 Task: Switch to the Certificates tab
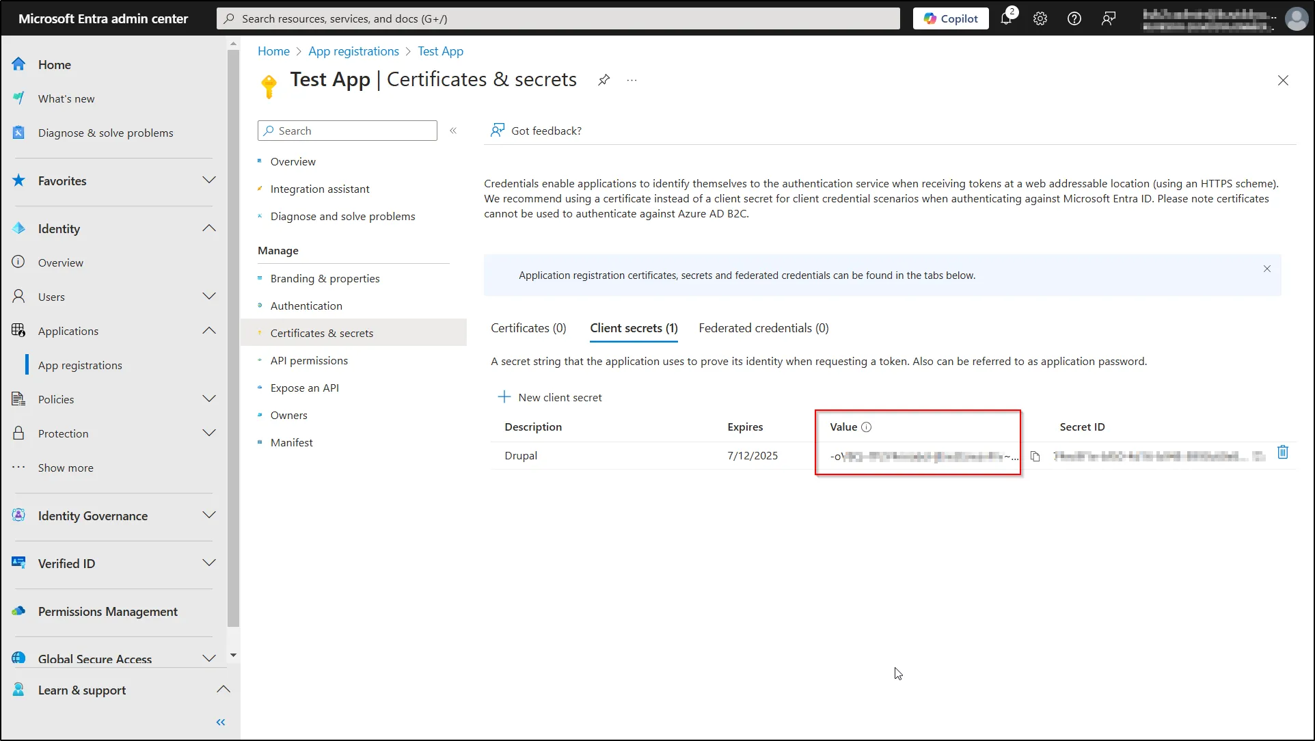(528, 327)
